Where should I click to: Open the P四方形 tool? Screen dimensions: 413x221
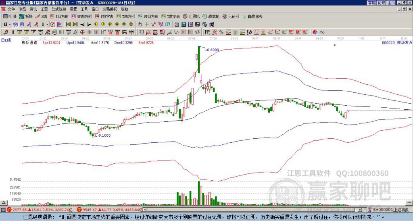[59, 16]
